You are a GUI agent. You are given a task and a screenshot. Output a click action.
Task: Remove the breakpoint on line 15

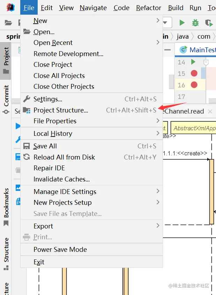(x=194, y=73)
